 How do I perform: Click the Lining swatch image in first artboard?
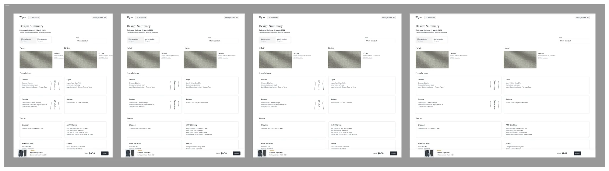[80, 60]
